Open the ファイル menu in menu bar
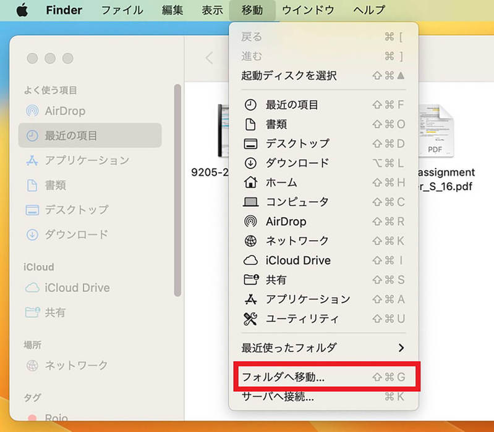 click(x=122, y=10)
